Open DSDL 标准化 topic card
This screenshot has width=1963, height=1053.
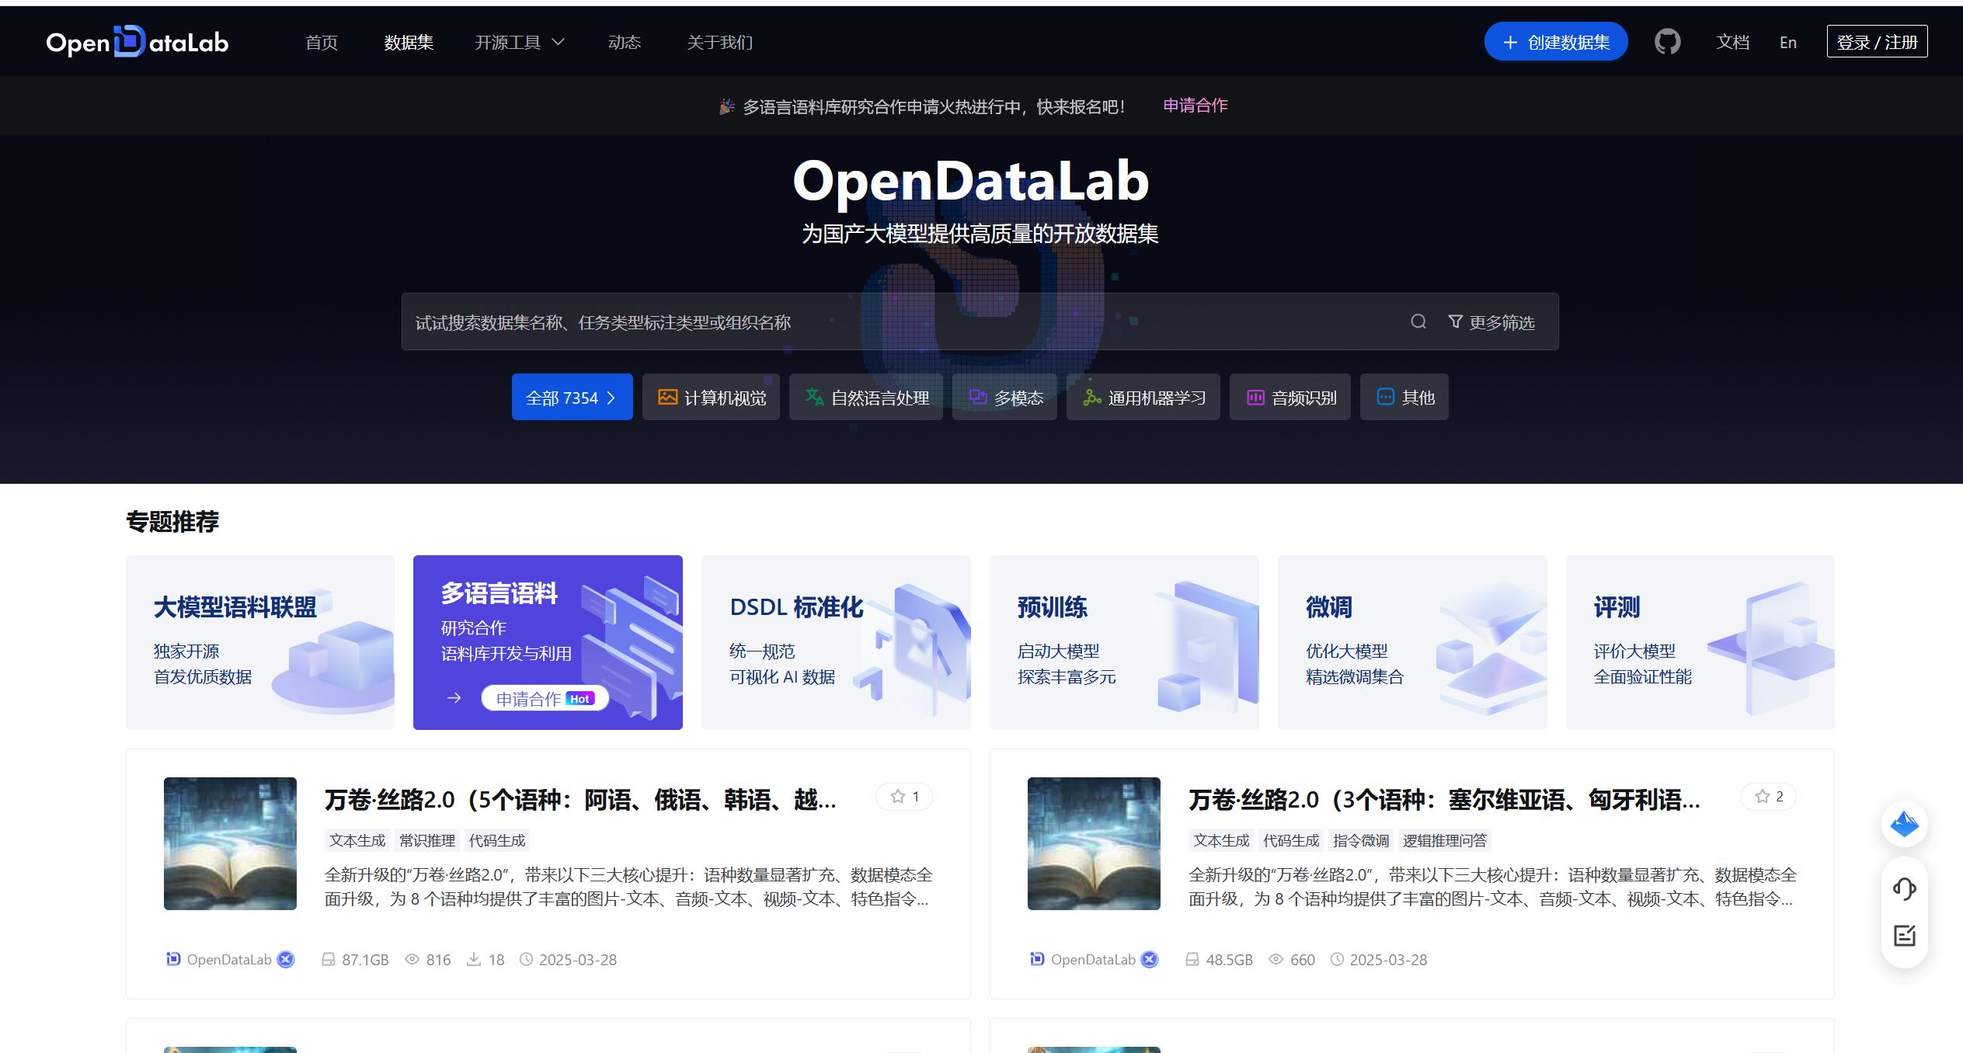tap(836, 642)
